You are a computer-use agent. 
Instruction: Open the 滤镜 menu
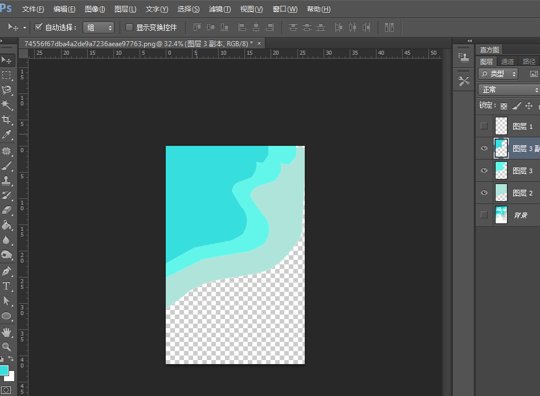coord(220,9)
